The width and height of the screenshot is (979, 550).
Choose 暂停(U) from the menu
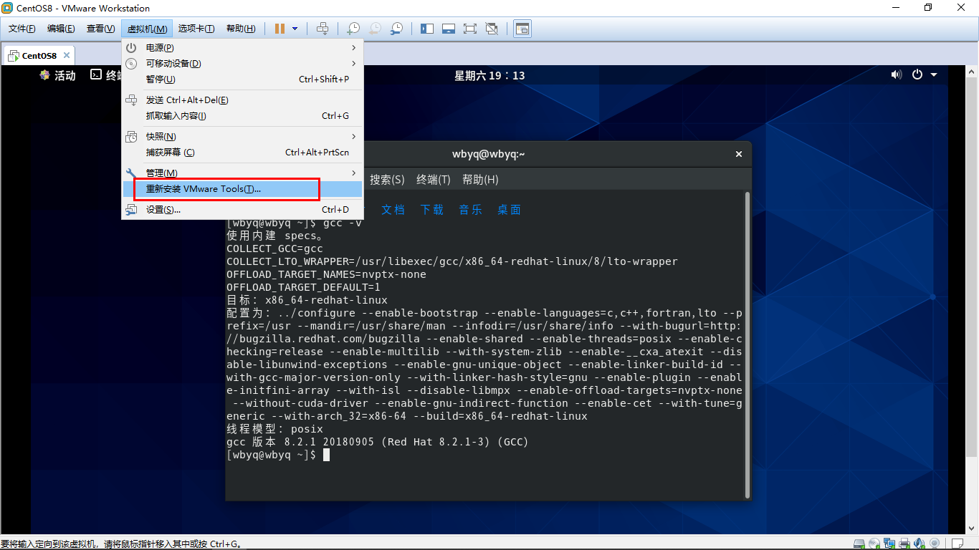242,79
